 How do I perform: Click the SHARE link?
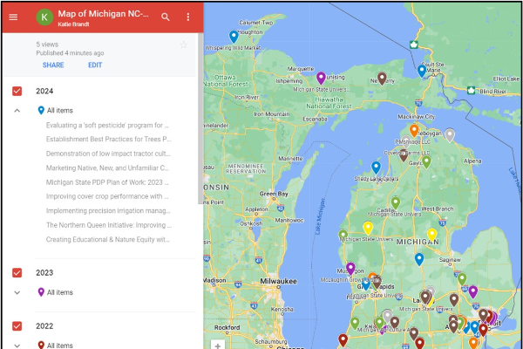pyautogui.click(x=53, y=65)
